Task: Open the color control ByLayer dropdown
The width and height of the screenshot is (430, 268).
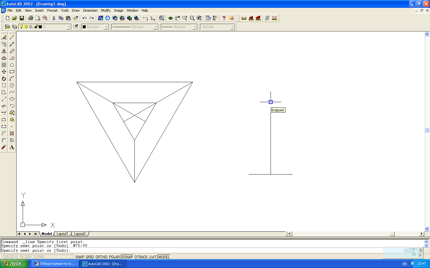Action: click(x=106, y=27)
